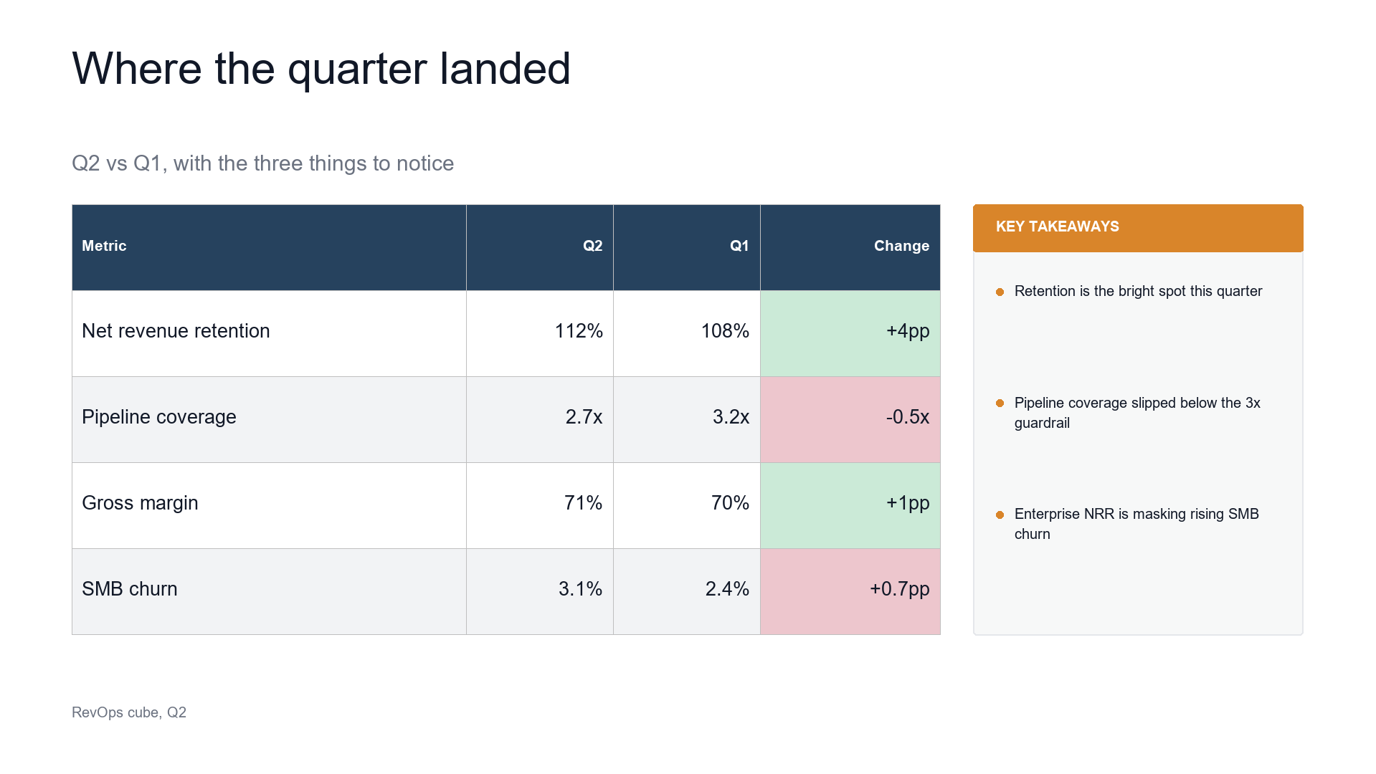Click the Q2 column header
The image size is (1376, 774).
[540, 247]
